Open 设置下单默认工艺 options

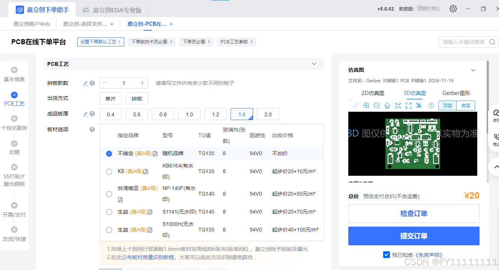click(100, 42)
